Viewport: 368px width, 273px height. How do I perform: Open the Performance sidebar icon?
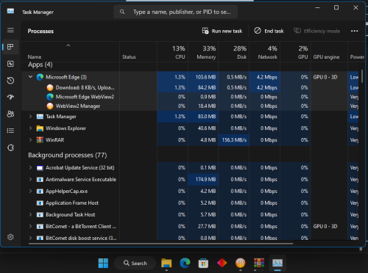pos(10,64)
